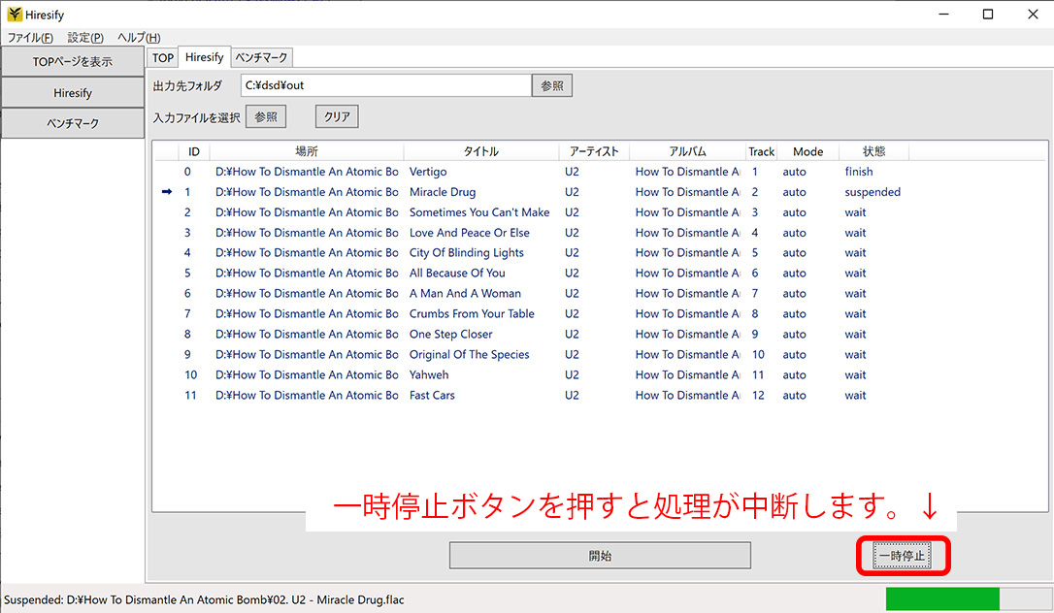Browse for input files with 参照
Screen dimensions: 1054x613
[266, 116]
